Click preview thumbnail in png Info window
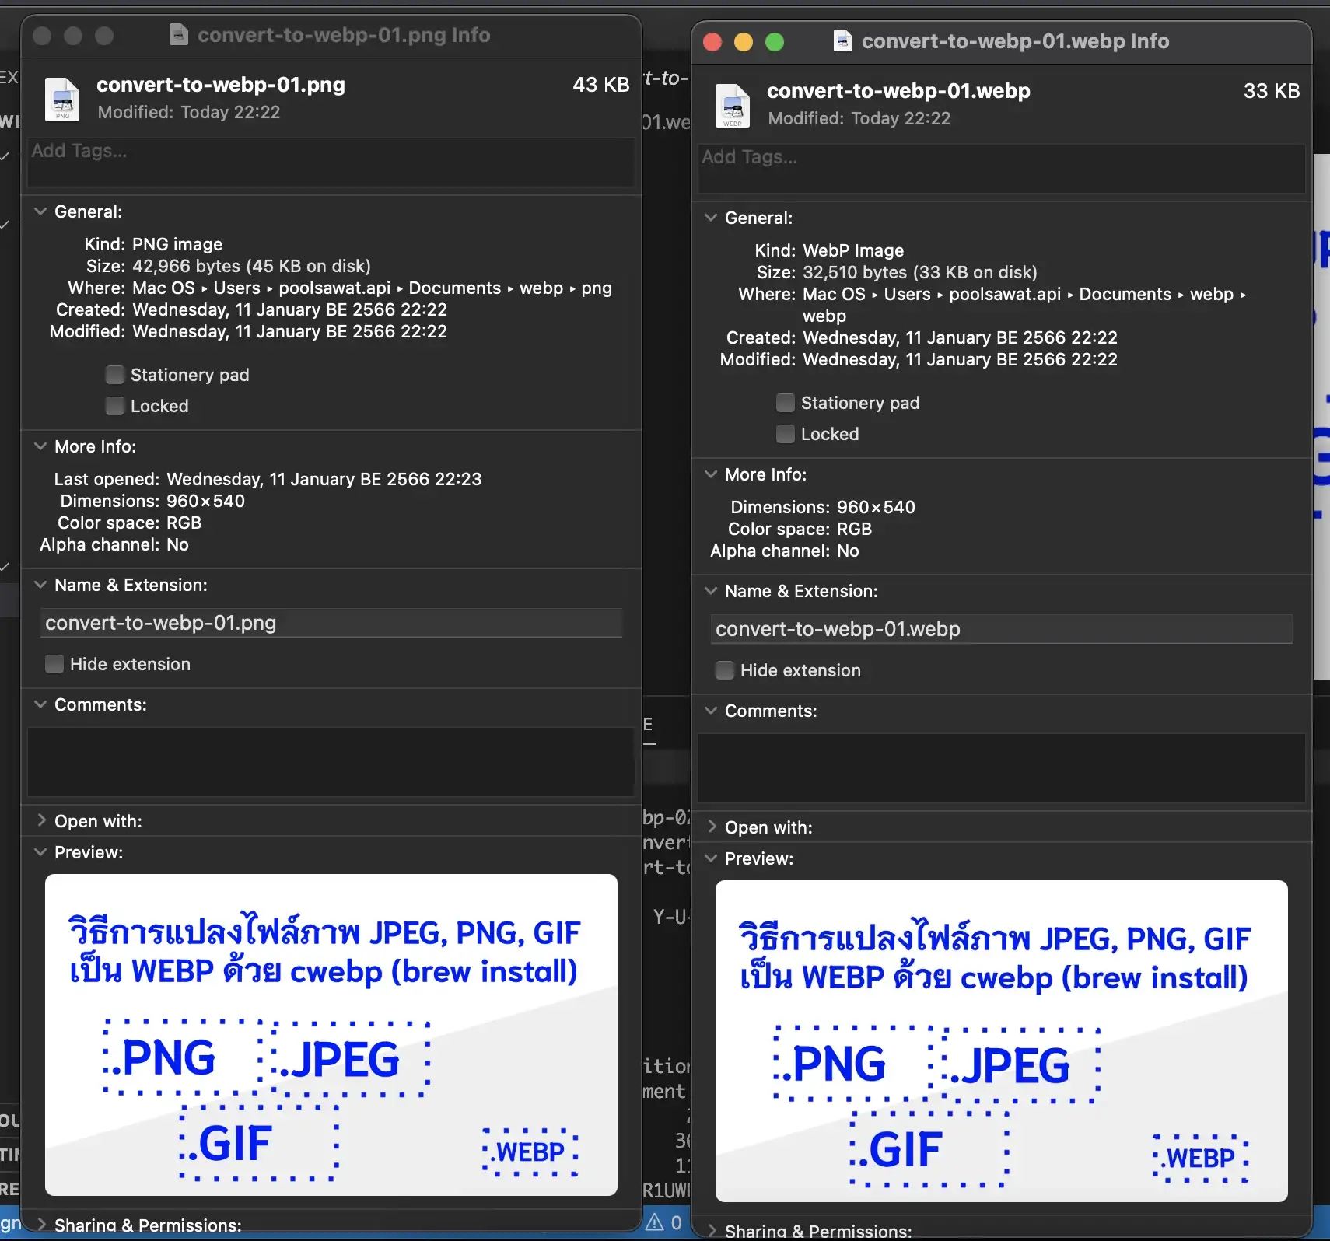This screenshot has width=1330, height=1241. [x=331, y=1035]
